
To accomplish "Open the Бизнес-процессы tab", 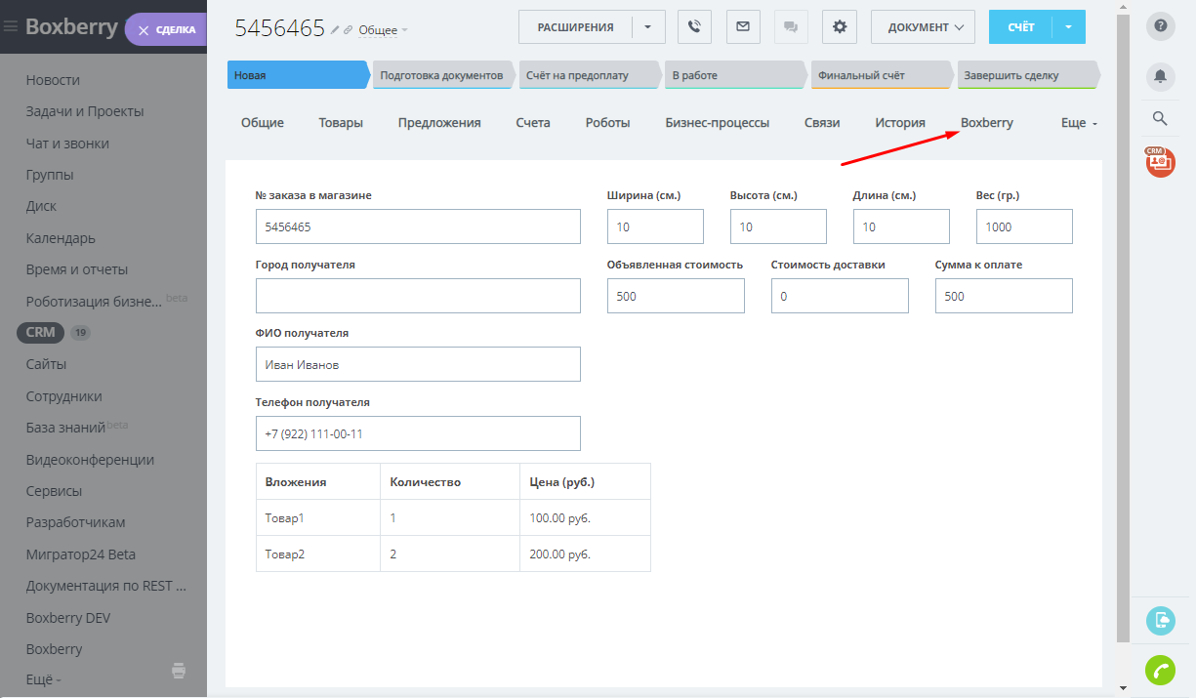I will pos(718,123).
